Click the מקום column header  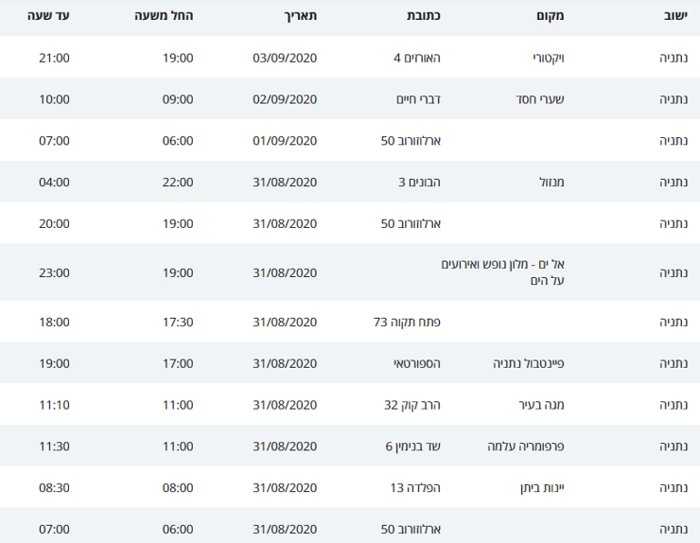(550, 16)
